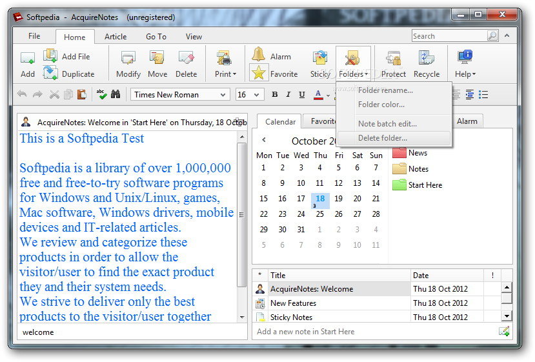Click the Protect lock icon
The height and width of the screenshot is (362, 535).
pos(393,58)
